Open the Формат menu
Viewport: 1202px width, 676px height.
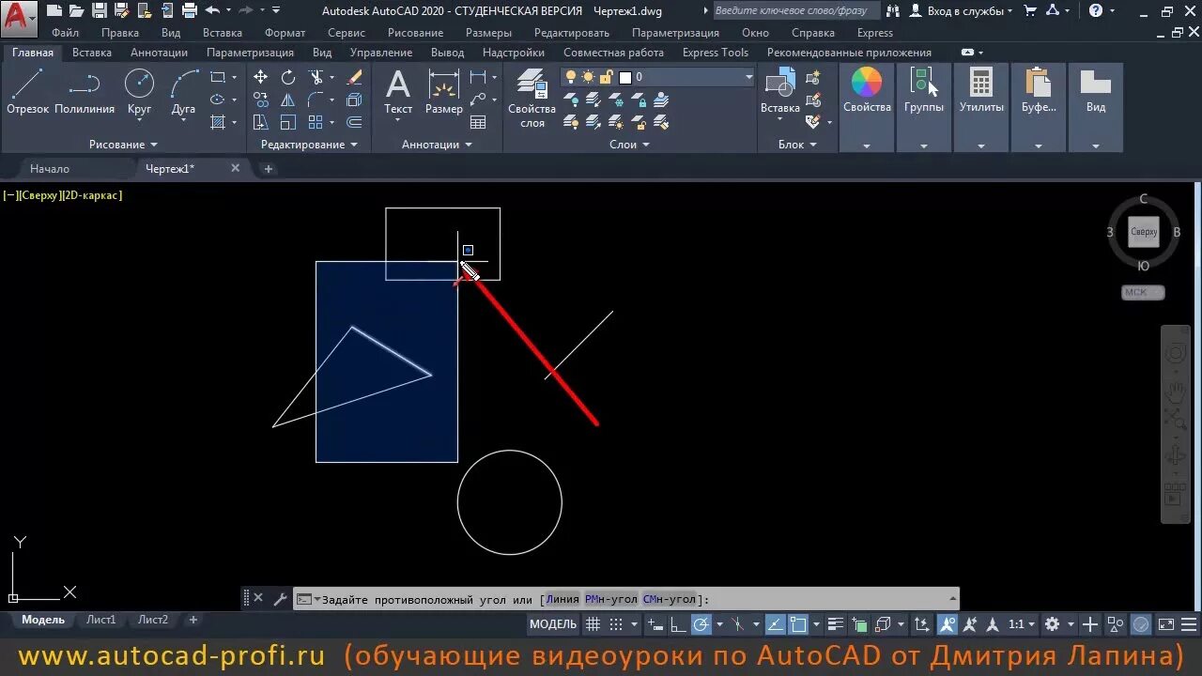(285, 33)
